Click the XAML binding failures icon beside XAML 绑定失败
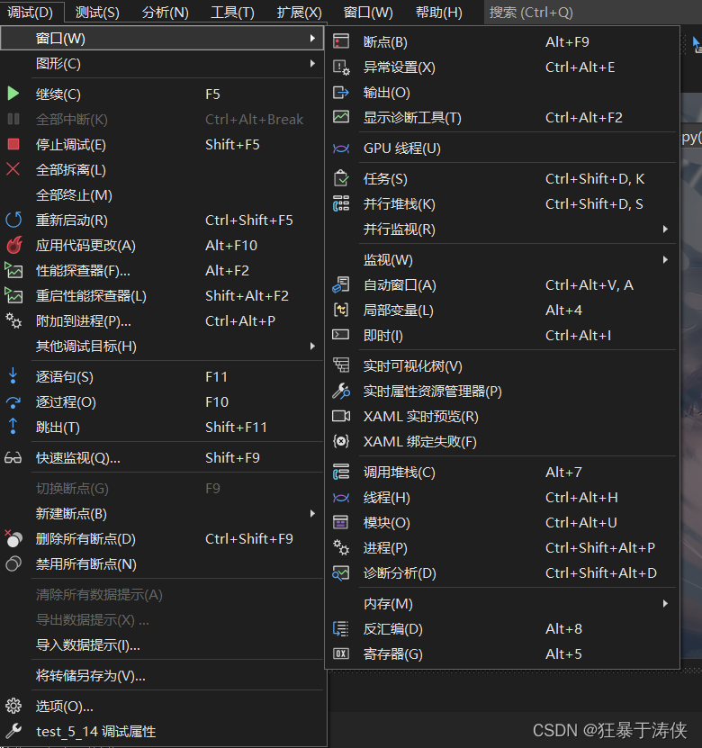 pos(341,441)
